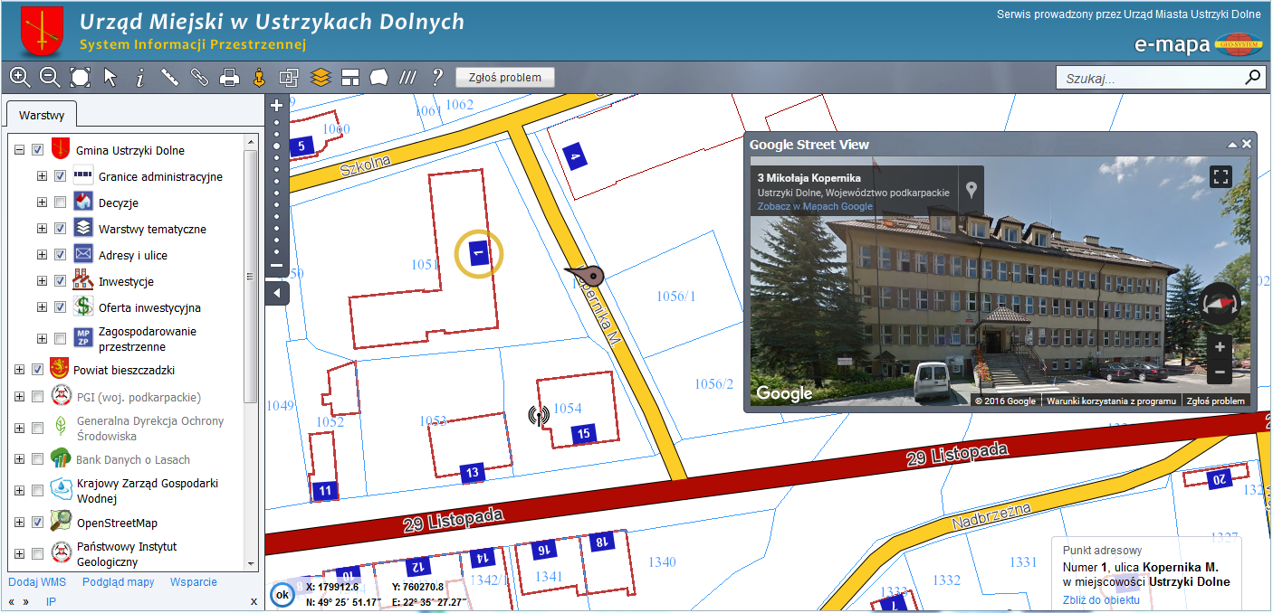This screenshot has height=613, width=1273.
Task: Zoom out with the map minus button
Action: click(277, 266)
